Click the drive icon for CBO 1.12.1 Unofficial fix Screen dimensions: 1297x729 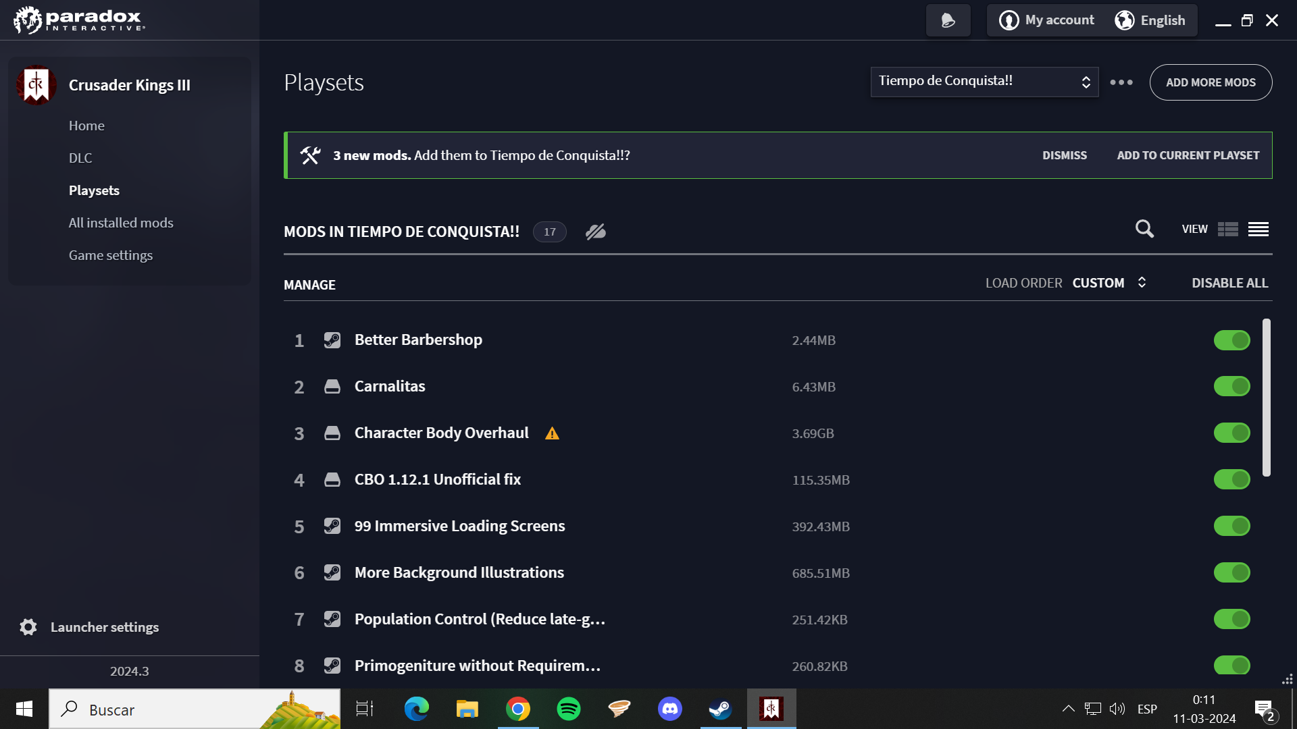tap(332, 479)
